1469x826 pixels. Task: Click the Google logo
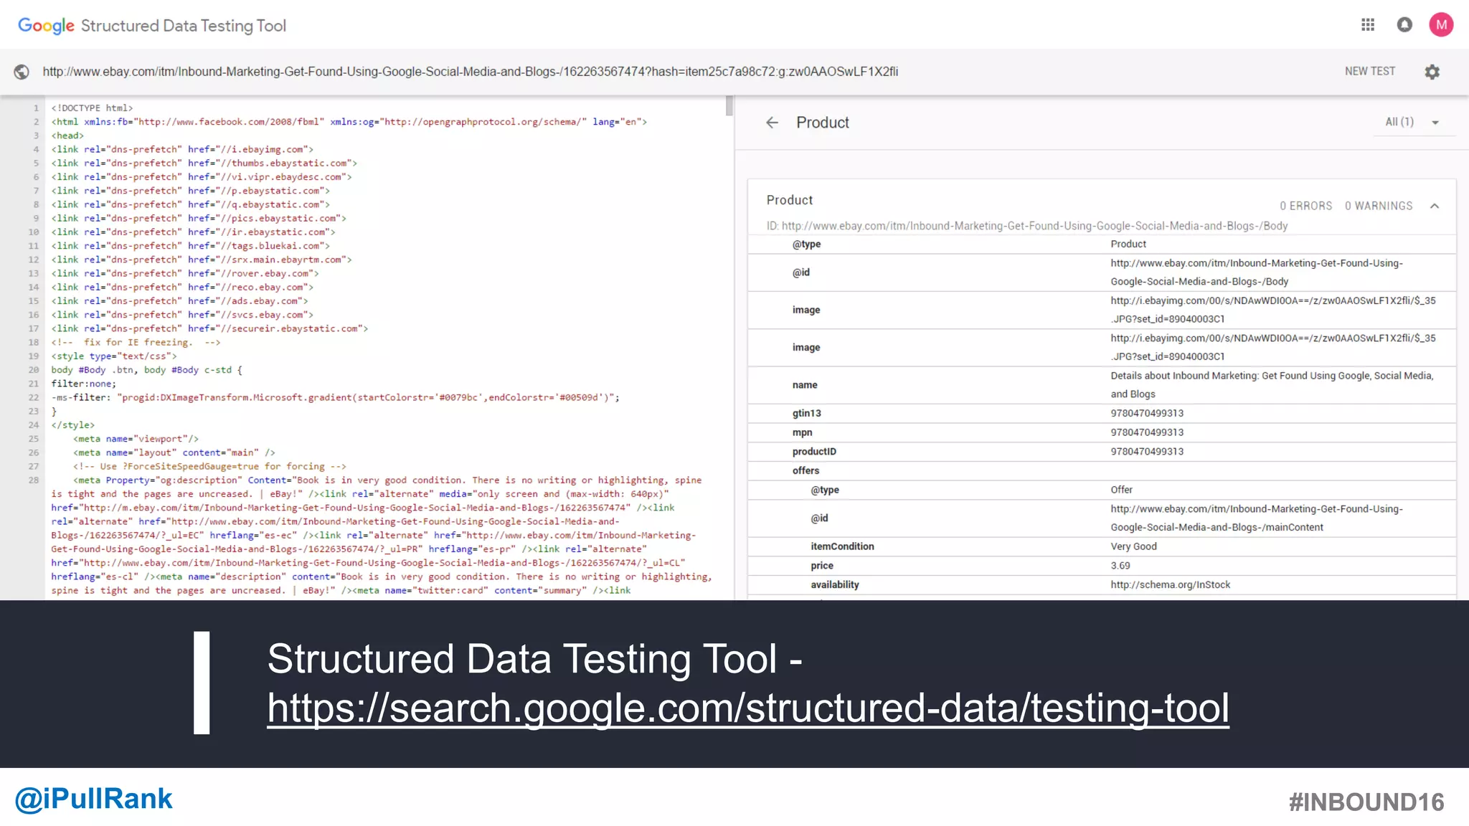pyautogui.click(x=46, y=26)
